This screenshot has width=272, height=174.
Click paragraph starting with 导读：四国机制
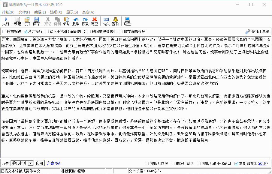[135, 49]
